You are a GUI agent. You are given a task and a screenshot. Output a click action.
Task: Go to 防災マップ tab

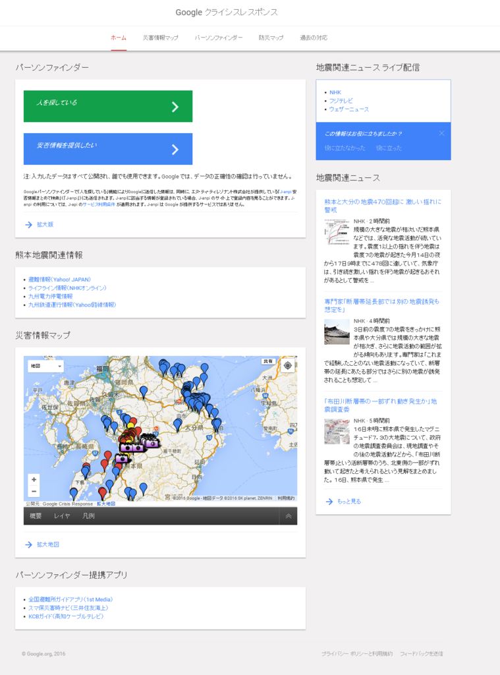click(x=271, y=38)
